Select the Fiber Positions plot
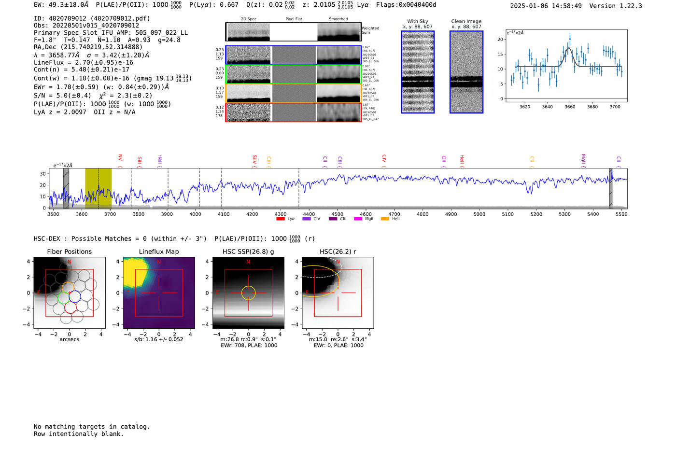676x460 pixels. click(70, 293)
